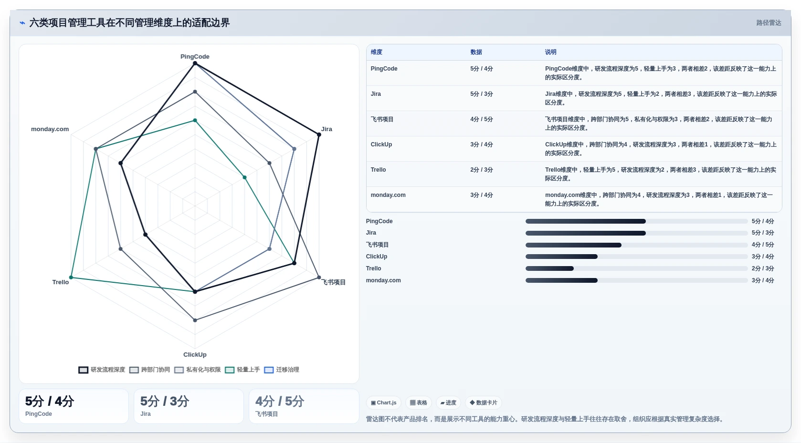Click the green data point at Trello vertex
Screen dimensions: 801x443
(71, 278)
